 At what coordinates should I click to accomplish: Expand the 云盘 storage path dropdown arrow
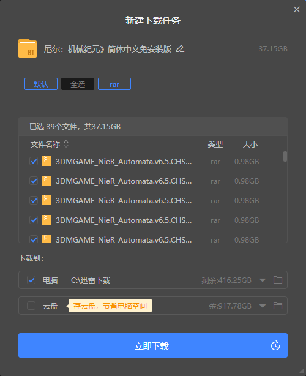tap(263, 306)
